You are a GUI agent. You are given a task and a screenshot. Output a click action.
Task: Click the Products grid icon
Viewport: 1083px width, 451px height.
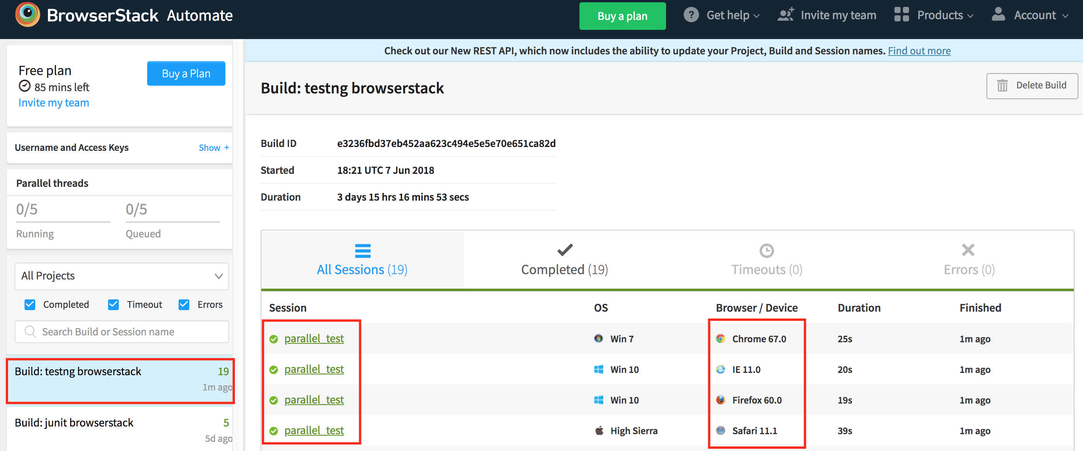pos(901,15)
